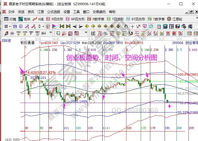The width and height of the screenshot is (198, 141).
Task: Open the 板块 sector view
Action: [x=25, y=19]
